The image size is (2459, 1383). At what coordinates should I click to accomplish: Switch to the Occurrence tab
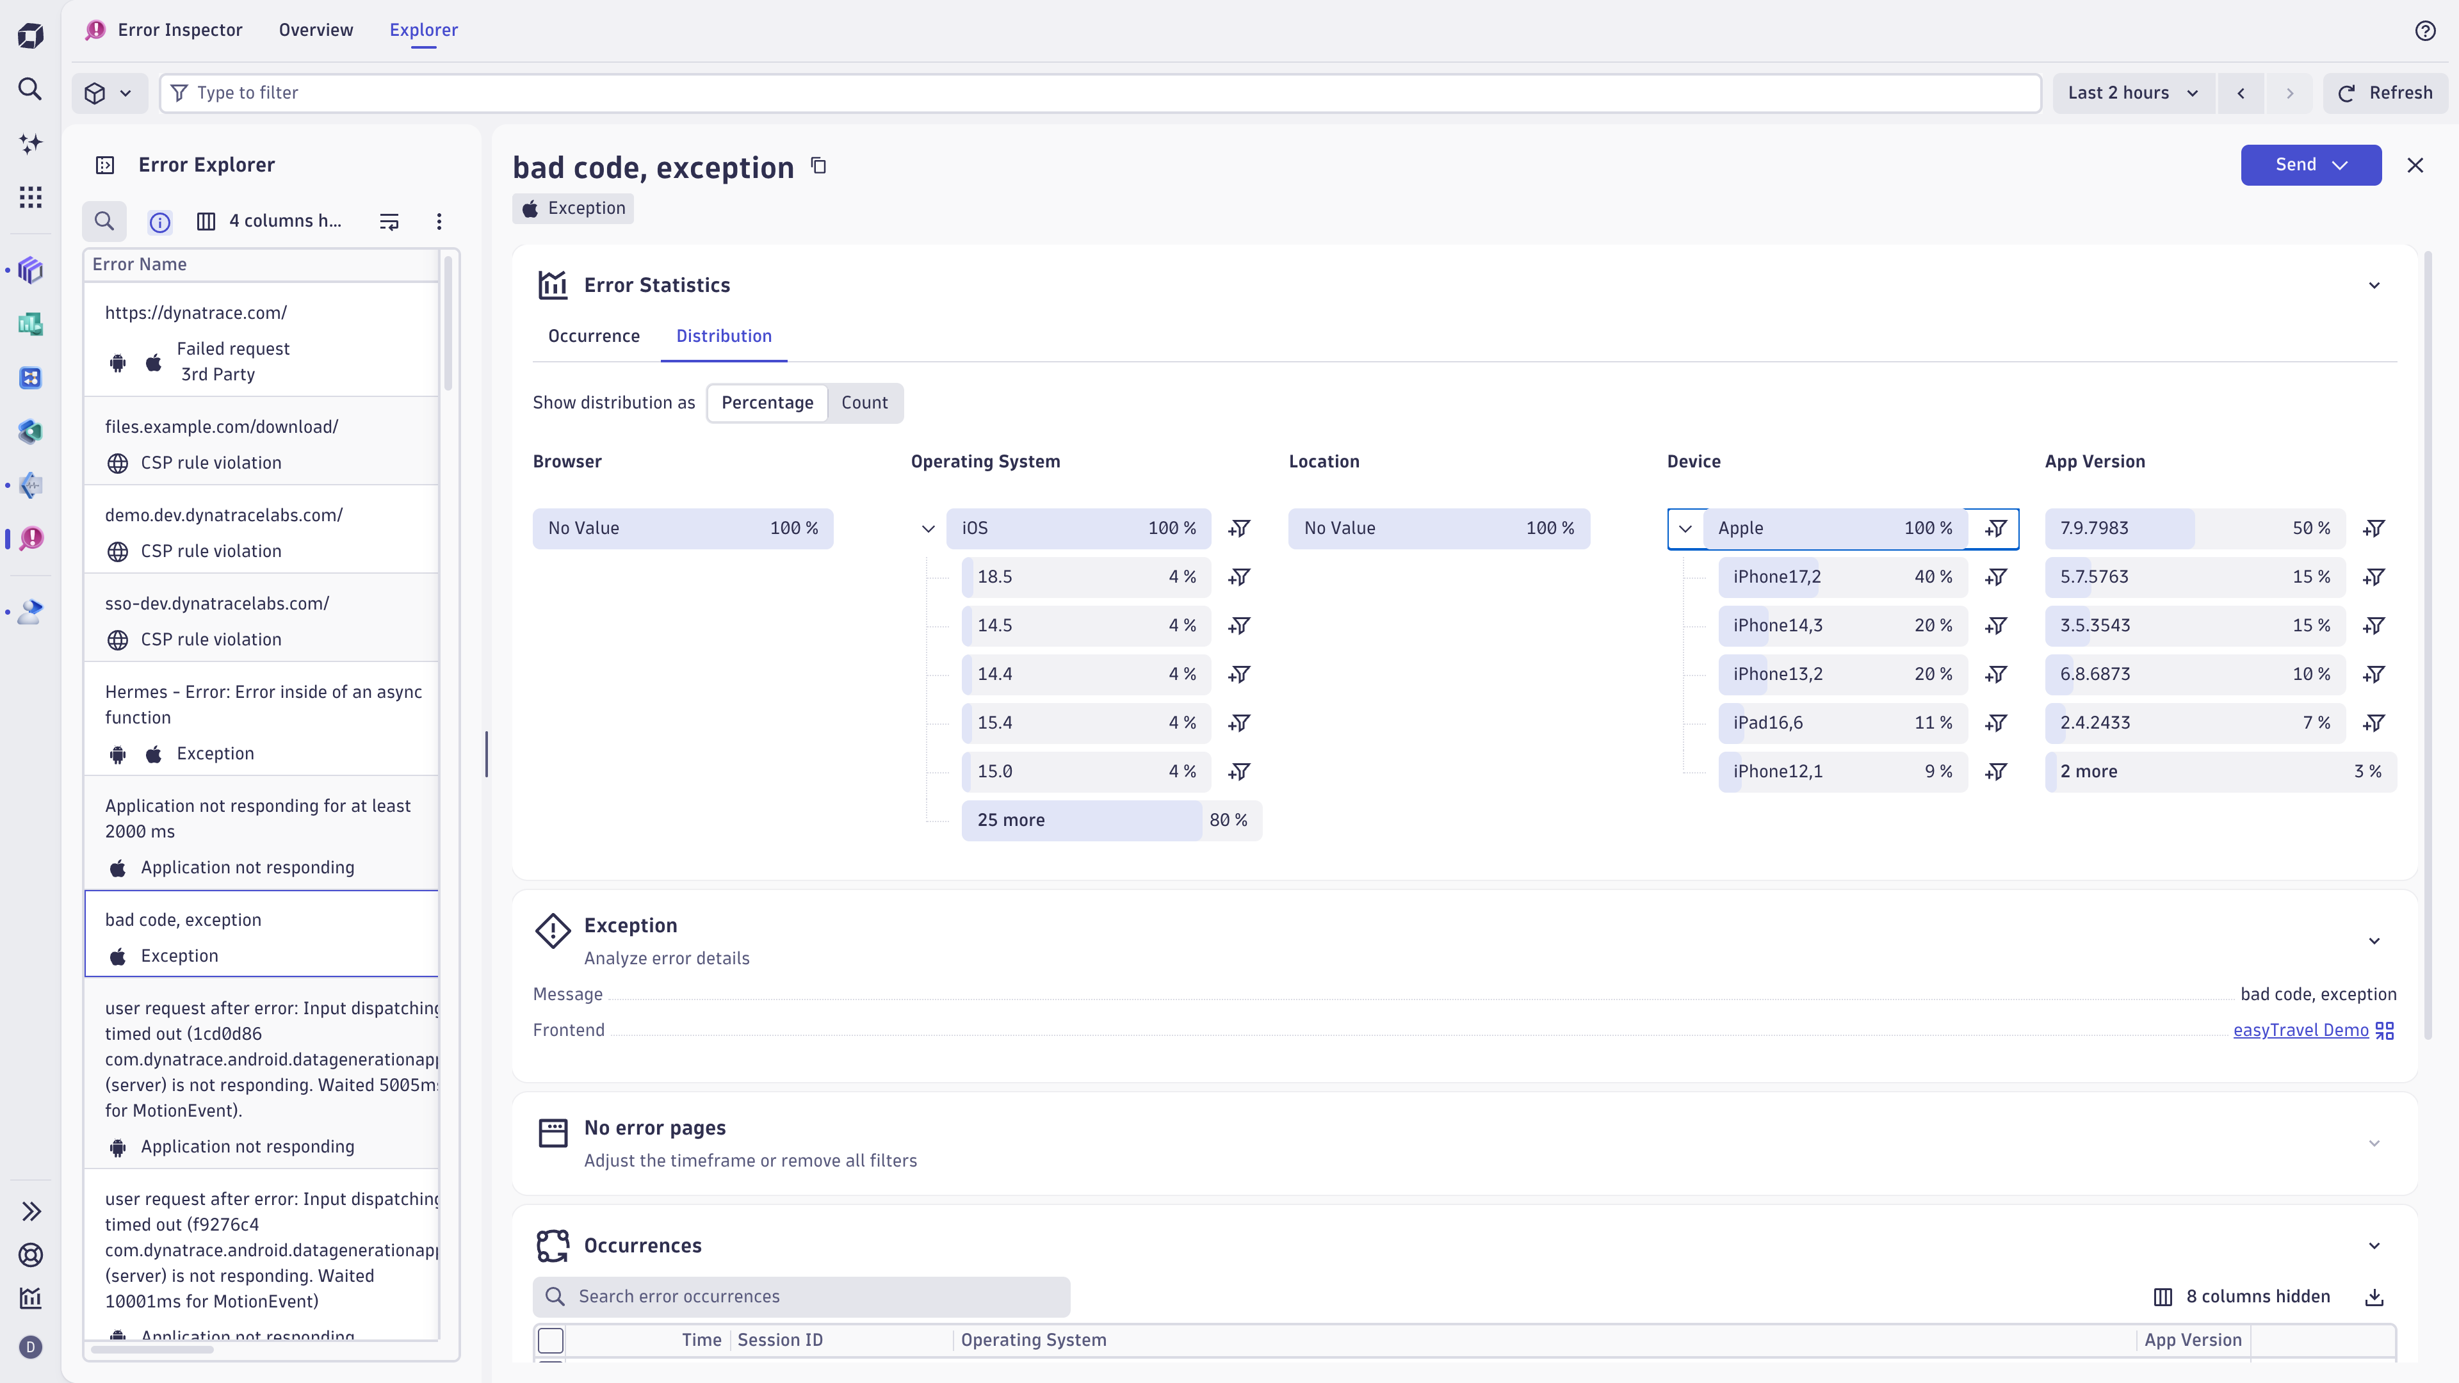tap(594, 336)
